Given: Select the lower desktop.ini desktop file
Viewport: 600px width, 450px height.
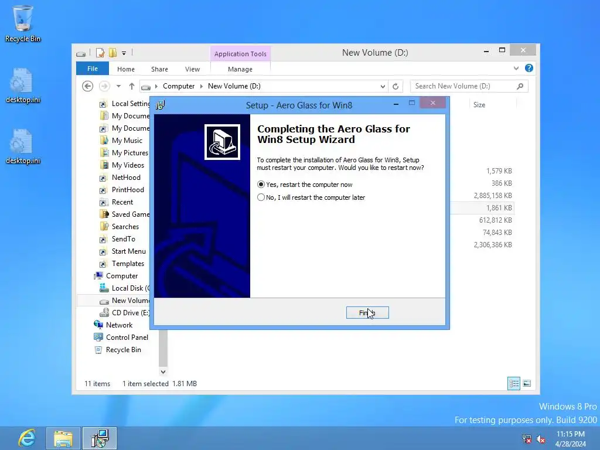Looking at the screenshot, I should click(x=23, y=147).
